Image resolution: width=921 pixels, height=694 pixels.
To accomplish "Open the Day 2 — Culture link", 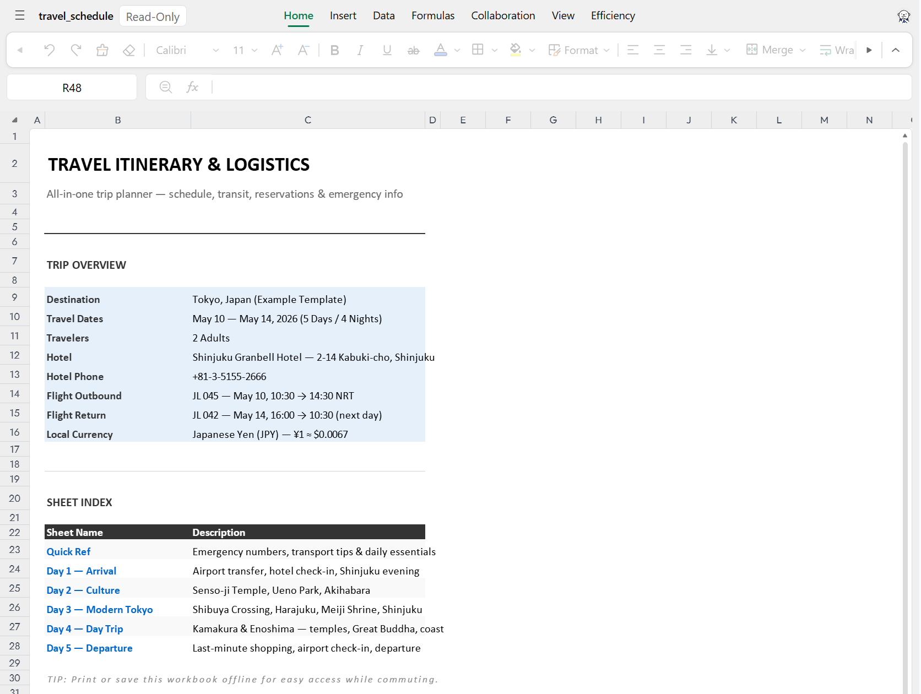I will pyautogui.click(x=83, y=590).
